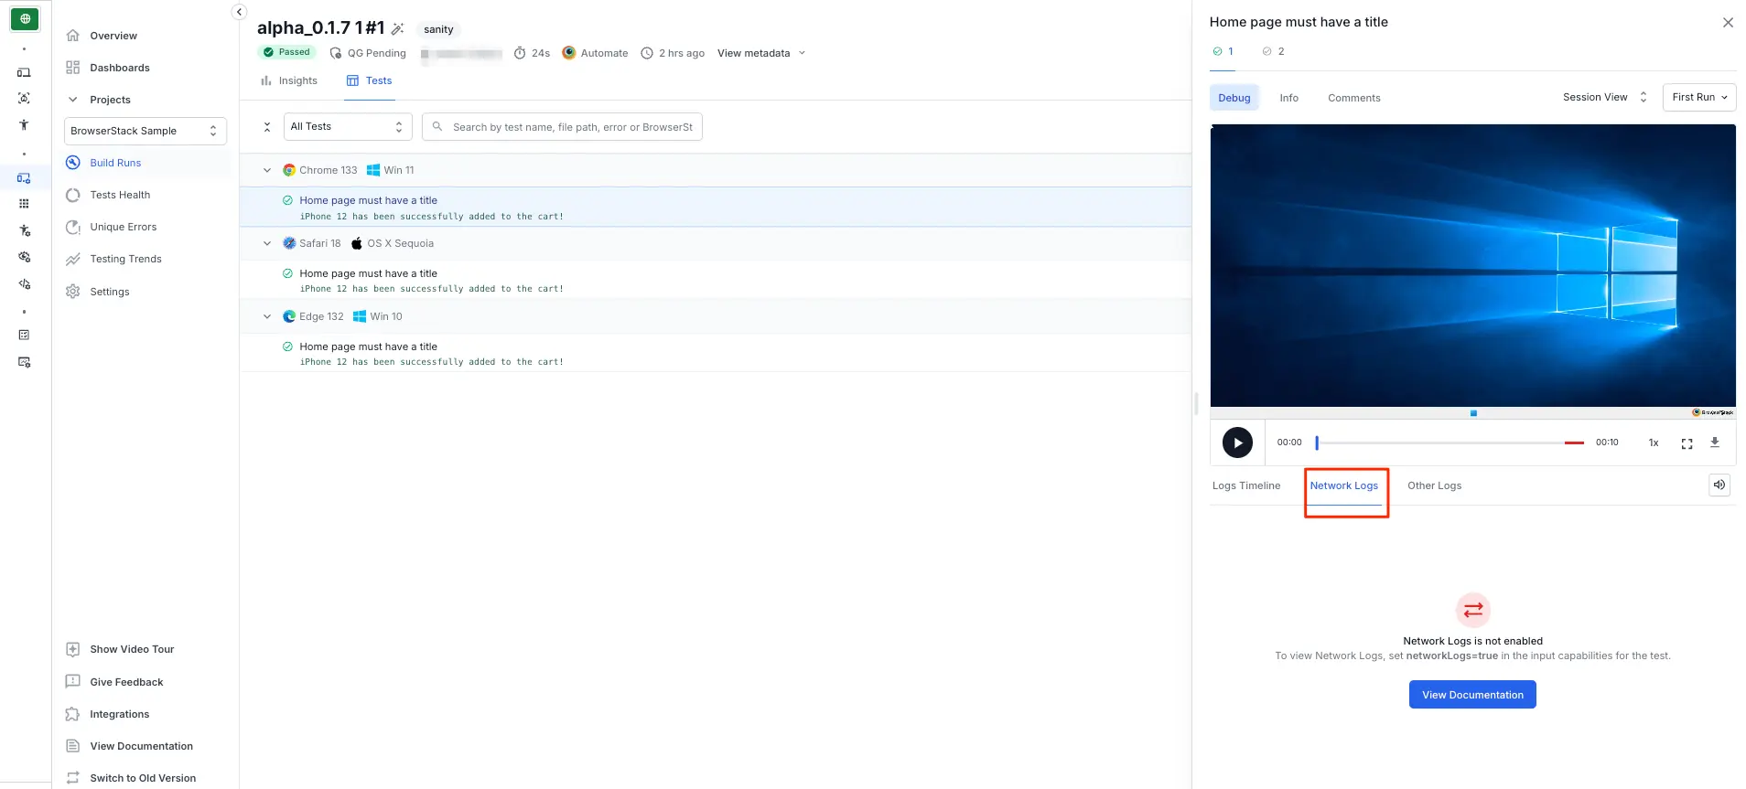
Task: Open BrowserStack Sample project dropdown
Action: click(x=145, y=131)
